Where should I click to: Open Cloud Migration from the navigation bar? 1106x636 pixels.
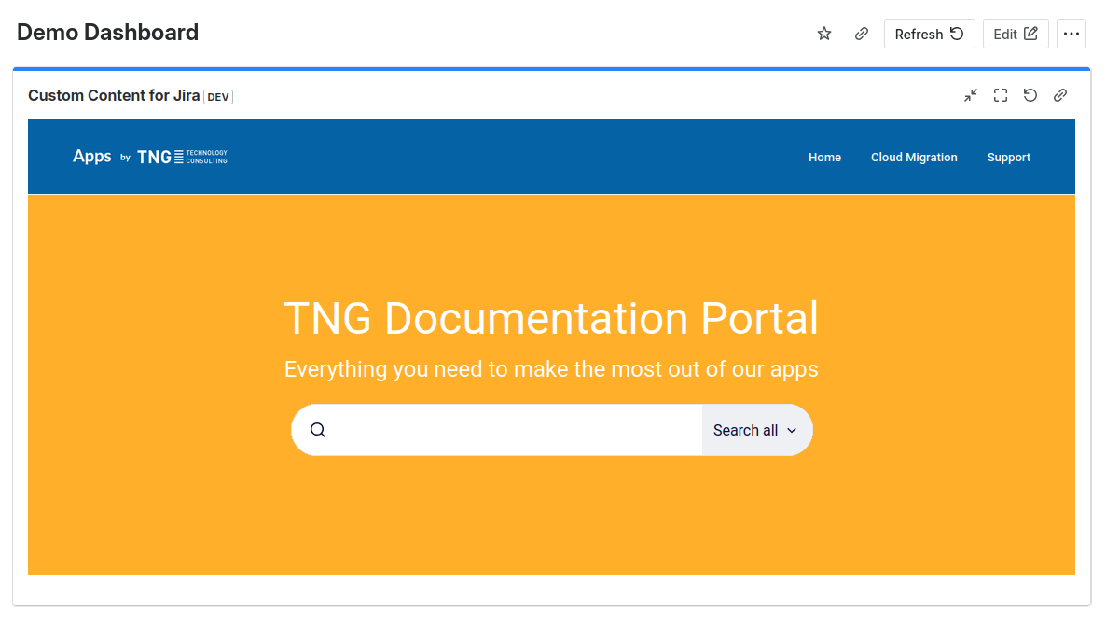914,158
